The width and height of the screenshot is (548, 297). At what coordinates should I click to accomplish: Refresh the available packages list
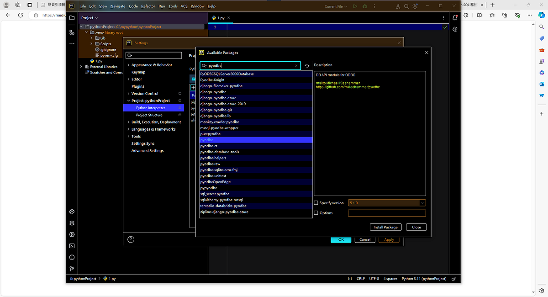(307, 65)
